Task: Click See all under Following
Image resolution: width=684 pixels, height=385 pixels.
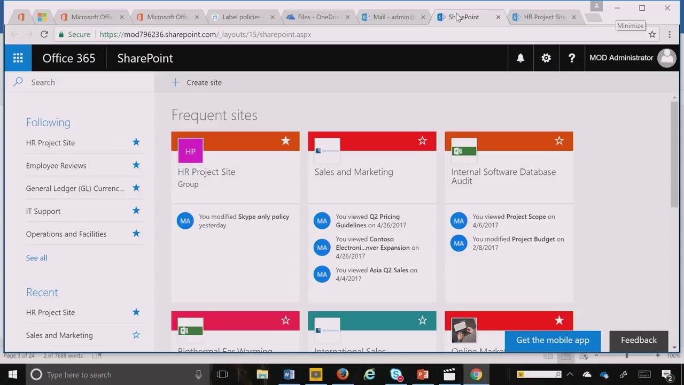Action: coord(36,258)
